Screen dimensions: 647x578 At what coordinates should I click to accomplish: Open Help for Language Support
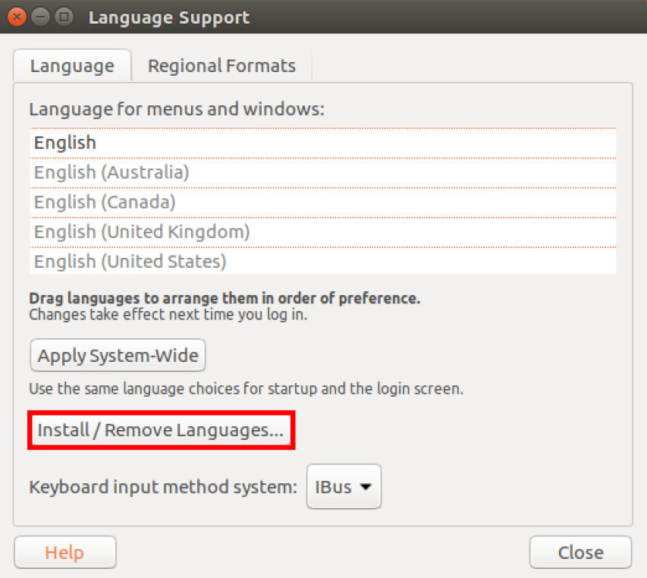point(64,552)
